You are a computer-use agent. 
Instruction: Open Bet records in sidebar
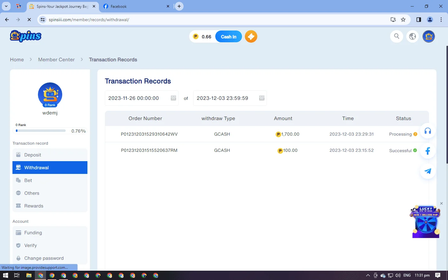tap(50, 180)
